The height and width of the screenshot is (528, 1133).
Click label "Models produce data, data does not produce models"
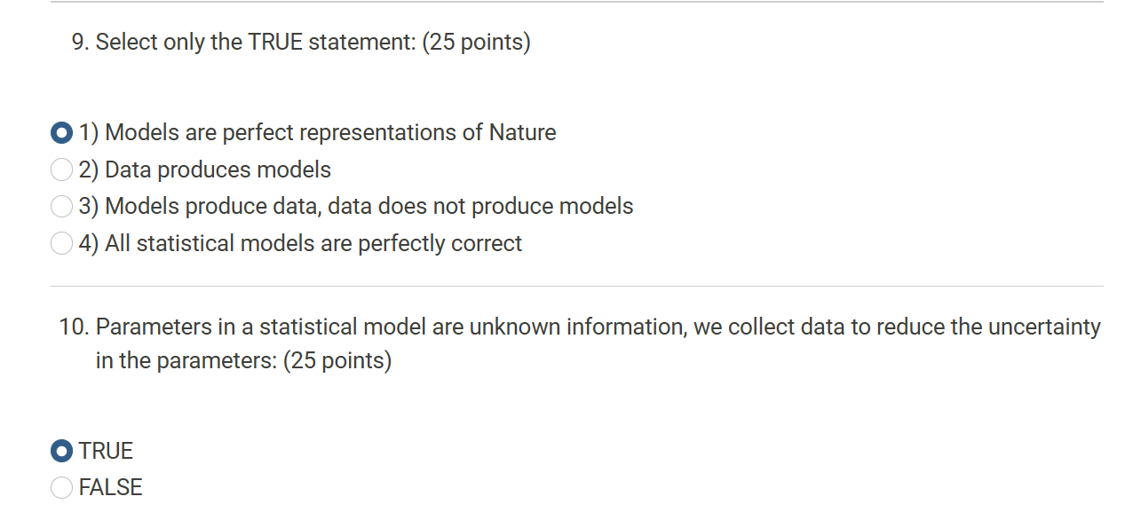[368, 207]
